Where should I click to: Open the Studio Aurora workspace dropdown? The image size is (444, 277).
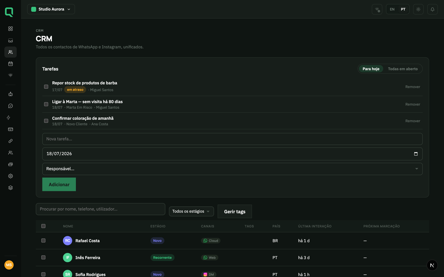(51, 9)
